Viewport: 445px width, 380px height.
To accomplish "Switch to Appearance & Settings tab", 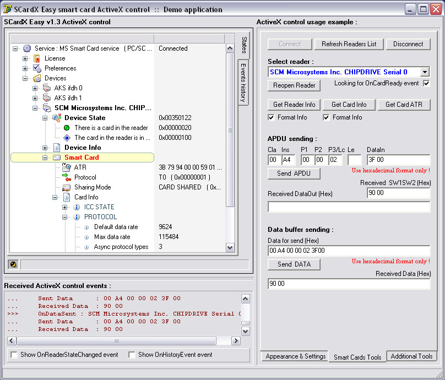I will click(x=295, y=356).
